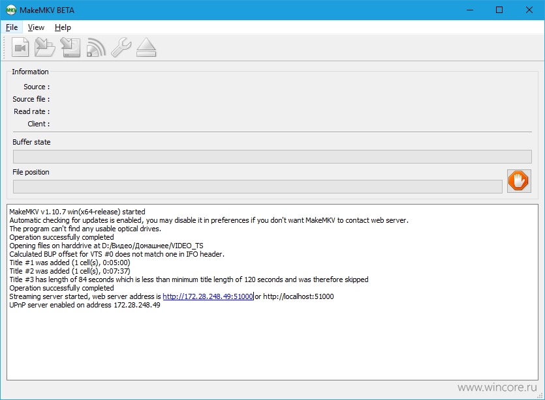Viewport: 545px width, 400px height.
Task: Click the 'Opening files on harddrive' log line
Action: tap(106, 246)
